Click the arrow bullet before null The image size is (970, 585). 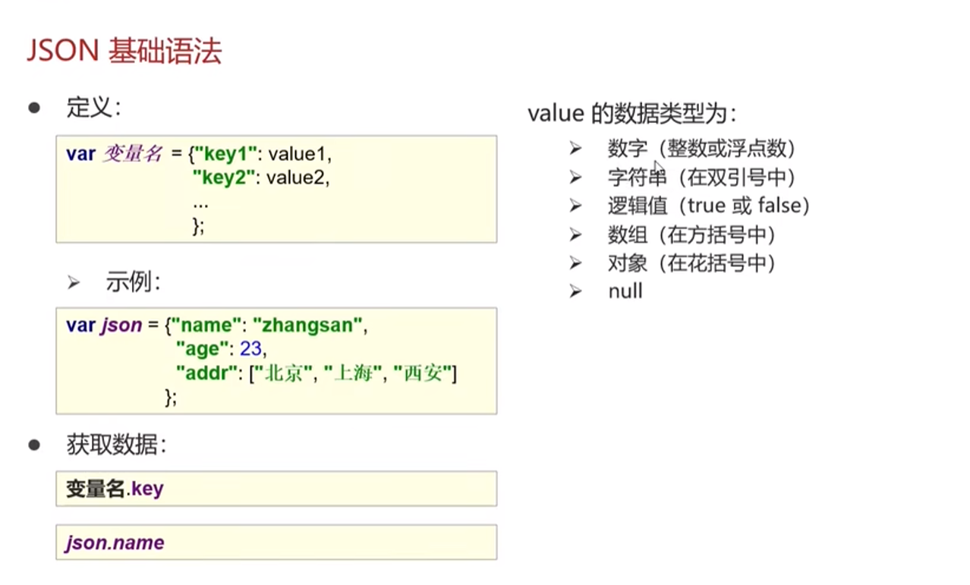pyautogui.click(x=575, y=291)
